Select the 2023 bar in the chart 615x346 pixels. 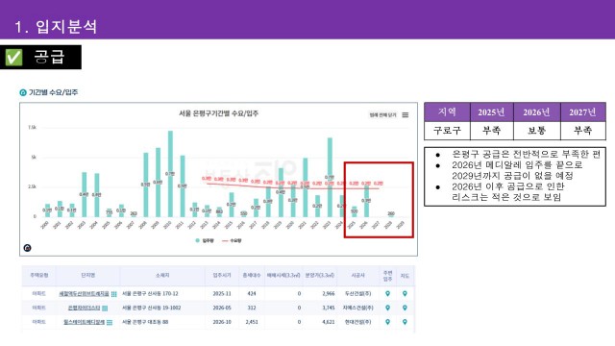[x=330, y=177]
